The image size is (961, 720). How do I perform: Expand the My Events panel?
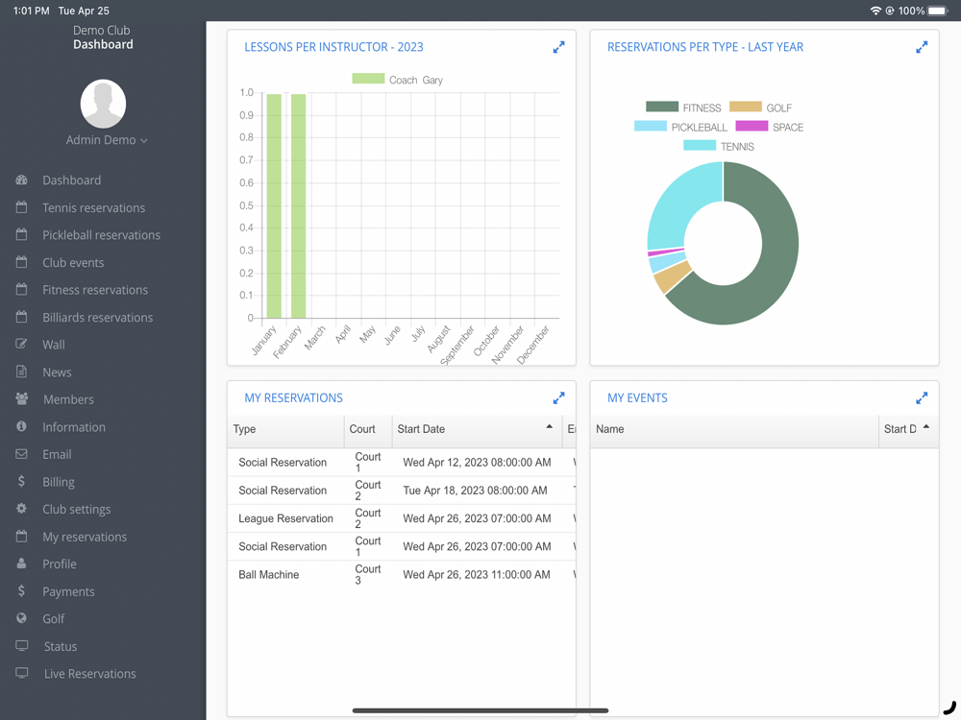922,398
